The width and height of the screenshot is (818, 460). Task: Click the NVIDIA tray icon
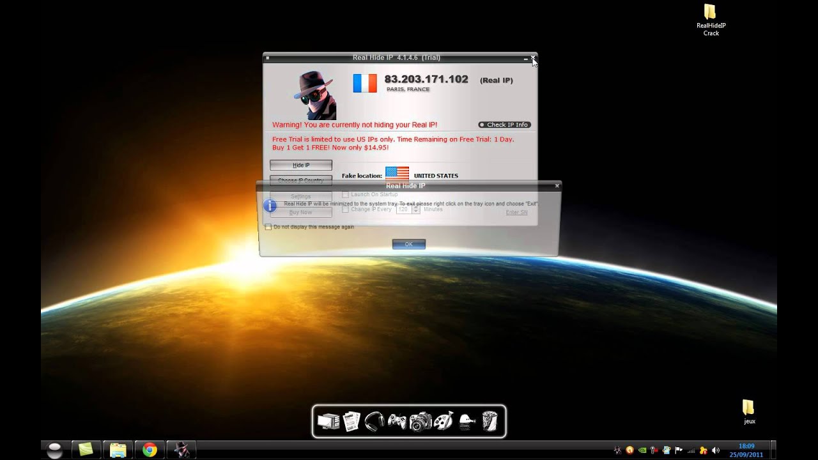(x=642, y=450)
